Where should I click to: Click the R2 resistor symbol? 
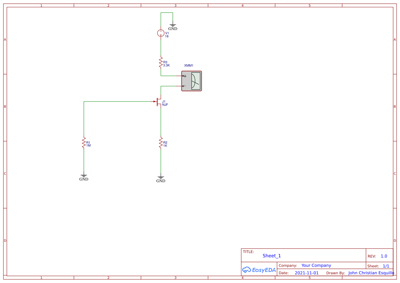(161, 143)
